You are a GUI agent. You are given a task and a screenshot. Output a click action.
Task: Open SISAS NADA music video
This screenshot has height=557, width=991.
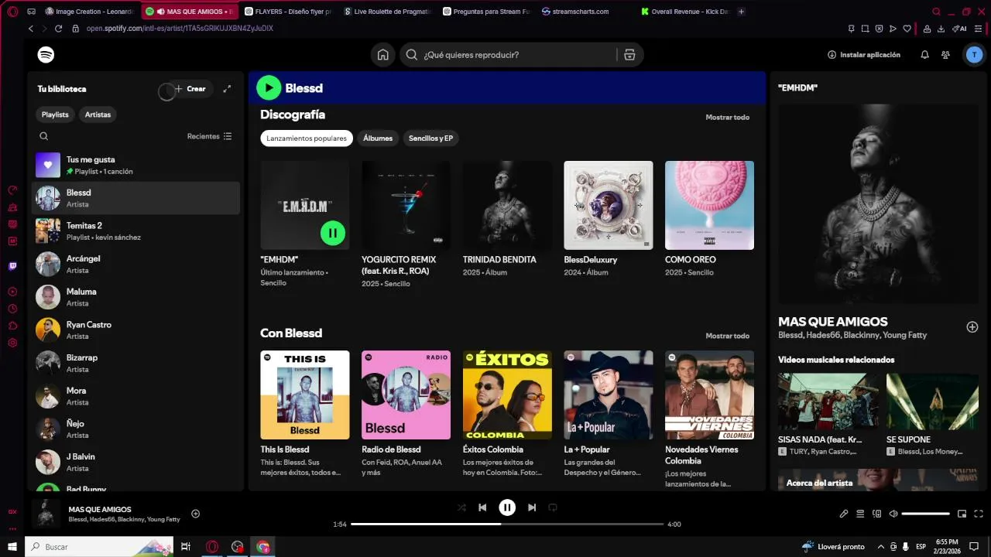click(x=828, y=402)
